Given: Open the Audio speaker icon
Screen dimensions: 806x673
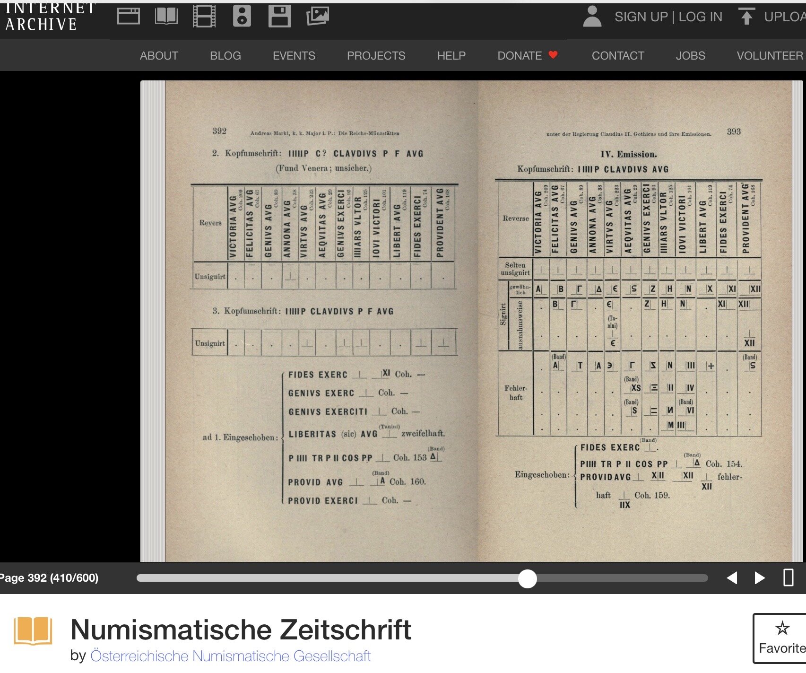Looking at the screenshot, I should [242, 17].
